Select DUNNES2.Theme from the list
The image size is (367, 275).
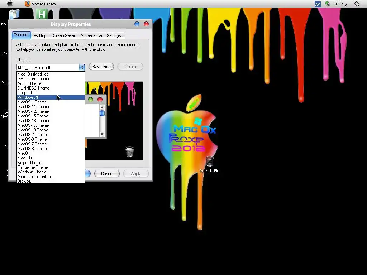pyautogui.click(x=51, y=88)
